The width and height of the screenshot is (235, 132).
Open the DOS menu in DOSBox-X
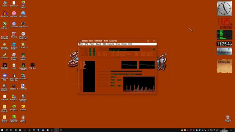pos(104,44)
